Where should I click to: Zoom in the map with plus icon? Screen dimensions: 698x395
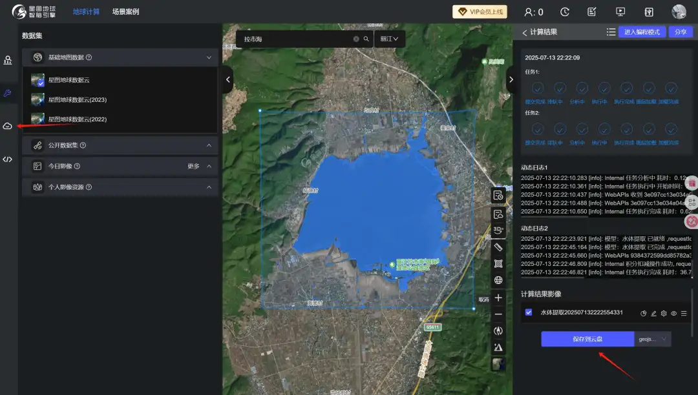click(x=498, y=298)
